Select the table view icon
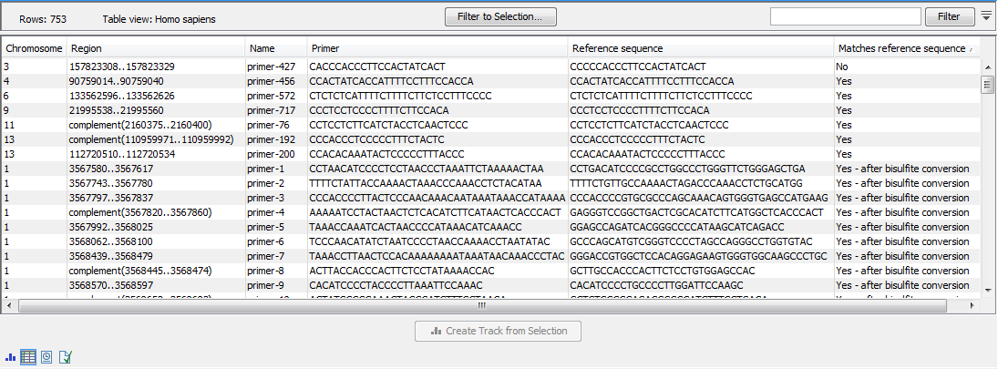 pyautogui.click(x=28, y=357)
